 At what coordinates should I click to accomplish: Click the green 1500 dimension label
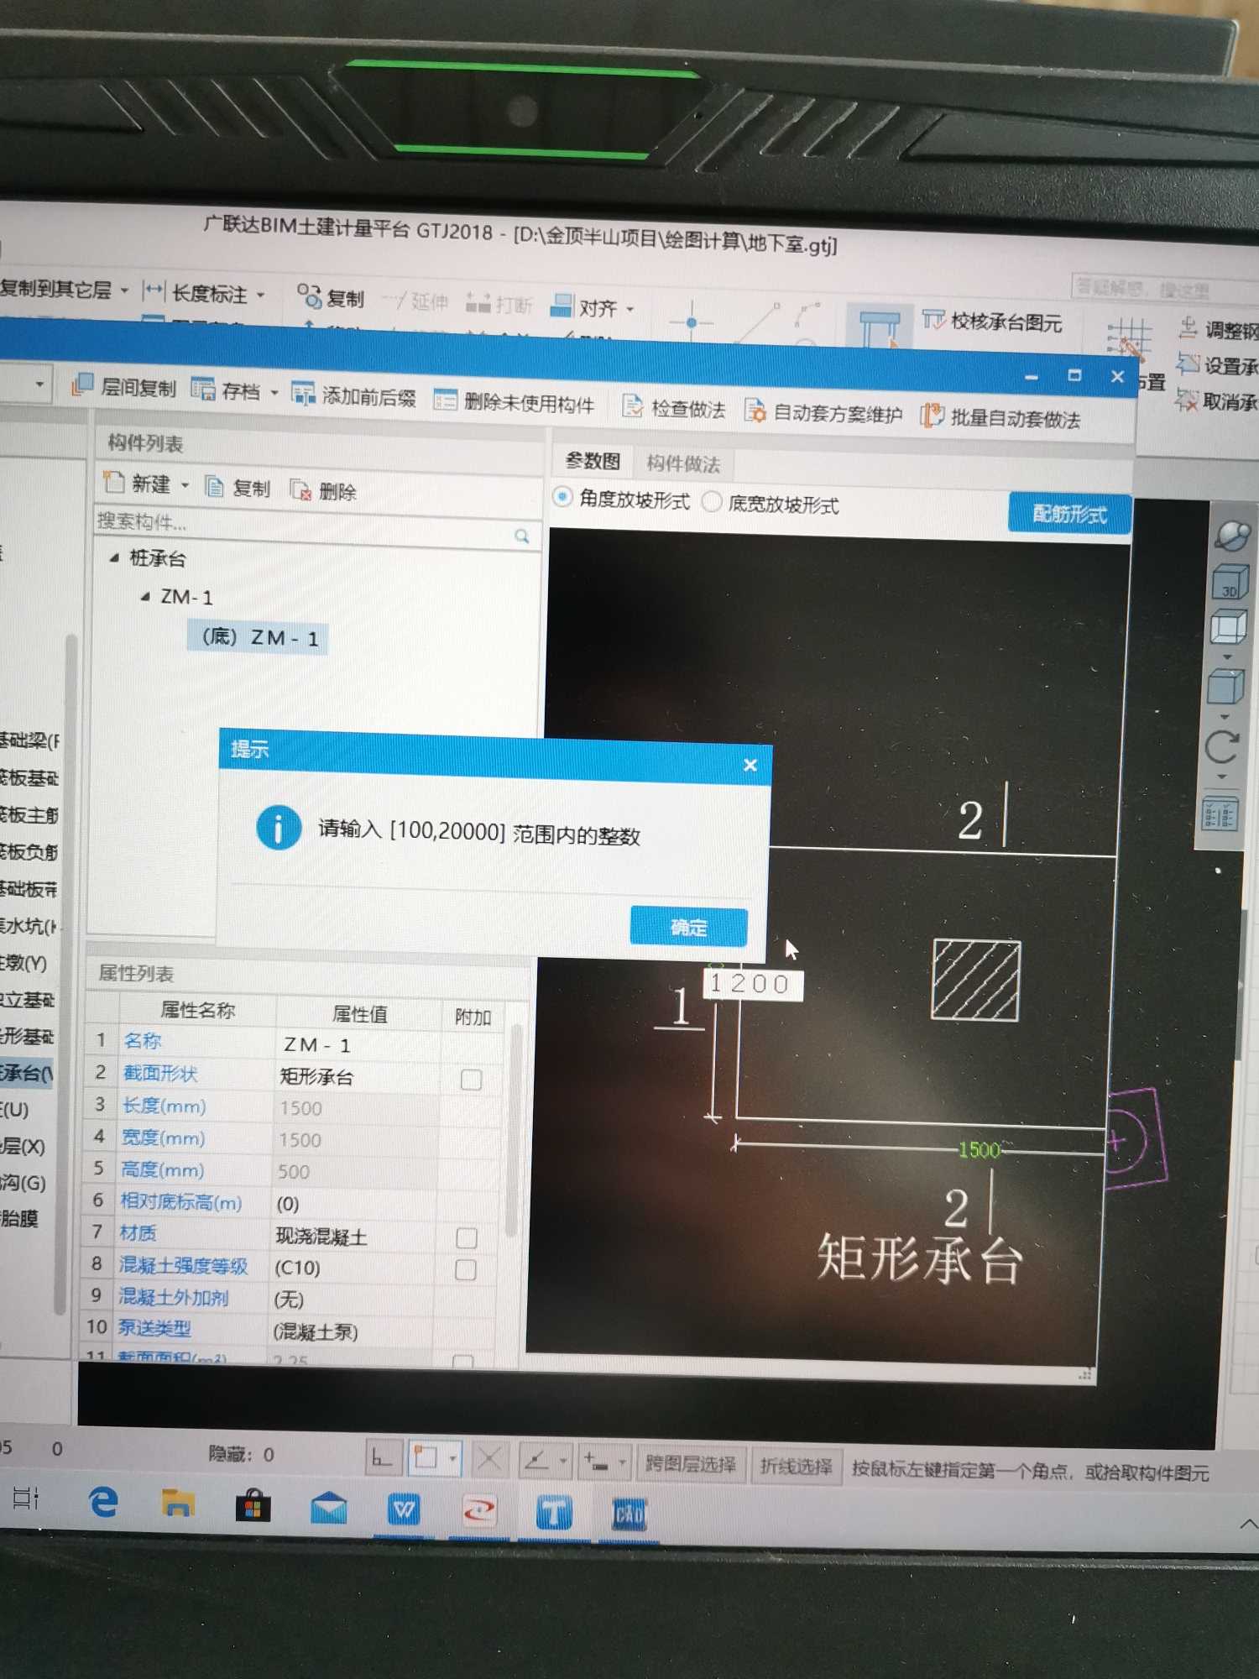point(979,1149)
